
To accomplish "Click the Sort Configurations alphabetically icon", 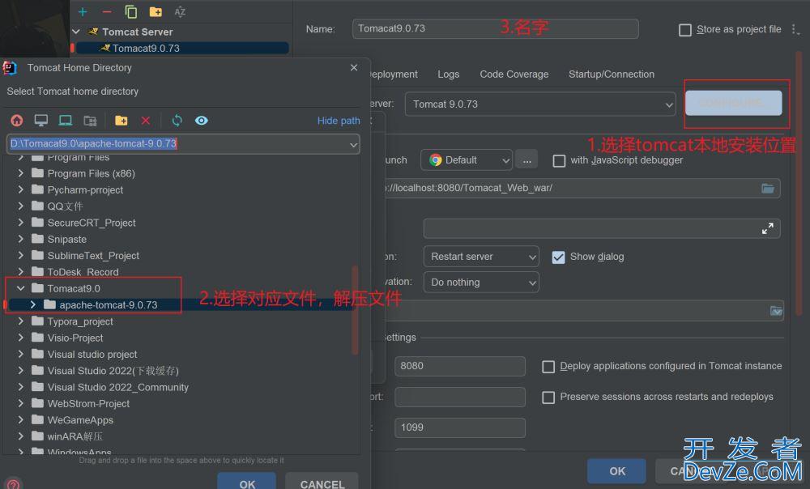I will tap(180, 11).
